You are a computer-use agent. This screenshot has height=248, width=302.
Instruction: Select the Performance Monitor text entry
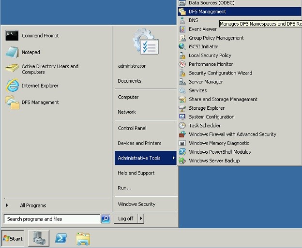[x=211, y=64]
